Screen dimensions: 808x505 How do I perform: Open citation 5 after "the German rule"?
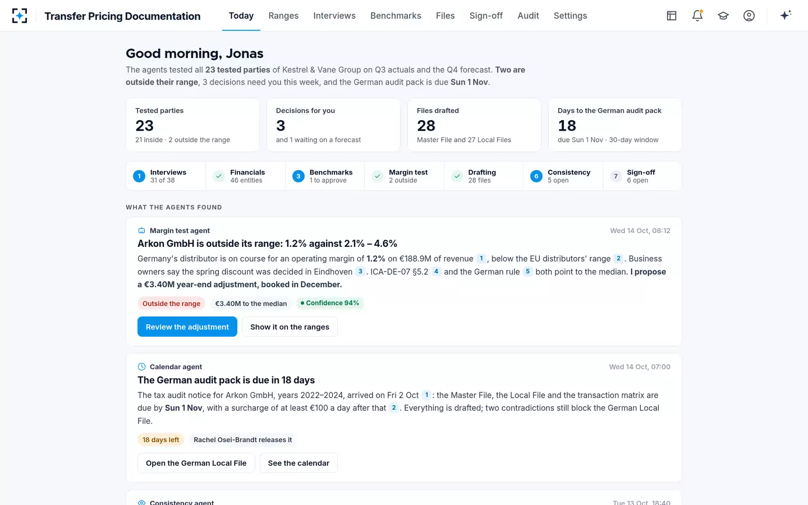pos(527,272)
